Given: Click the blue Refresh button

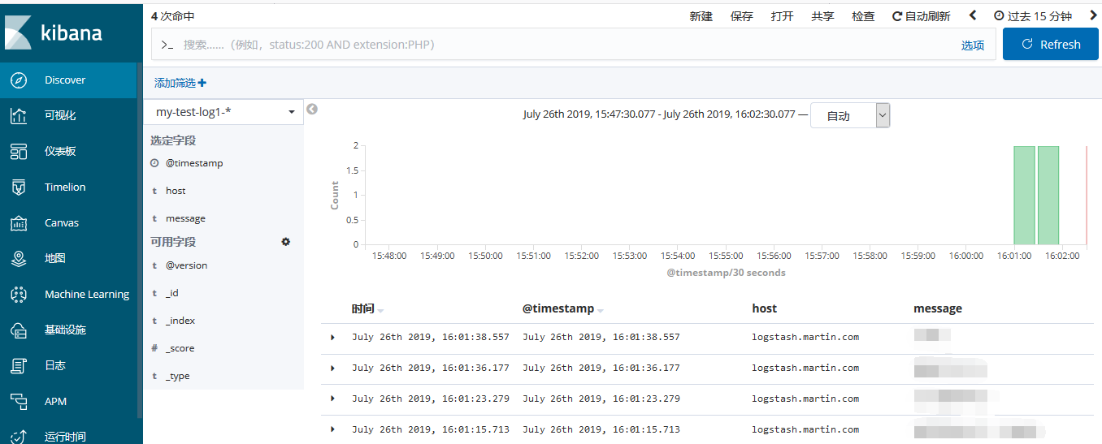Looking at the screenshot, I should click(x=1050, y=45).
